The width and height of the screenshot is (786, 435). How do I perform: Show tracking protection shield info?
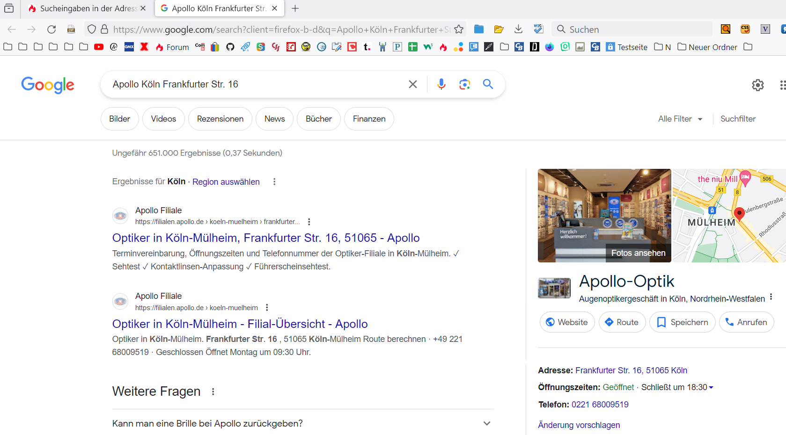click(x=92, y=29)
